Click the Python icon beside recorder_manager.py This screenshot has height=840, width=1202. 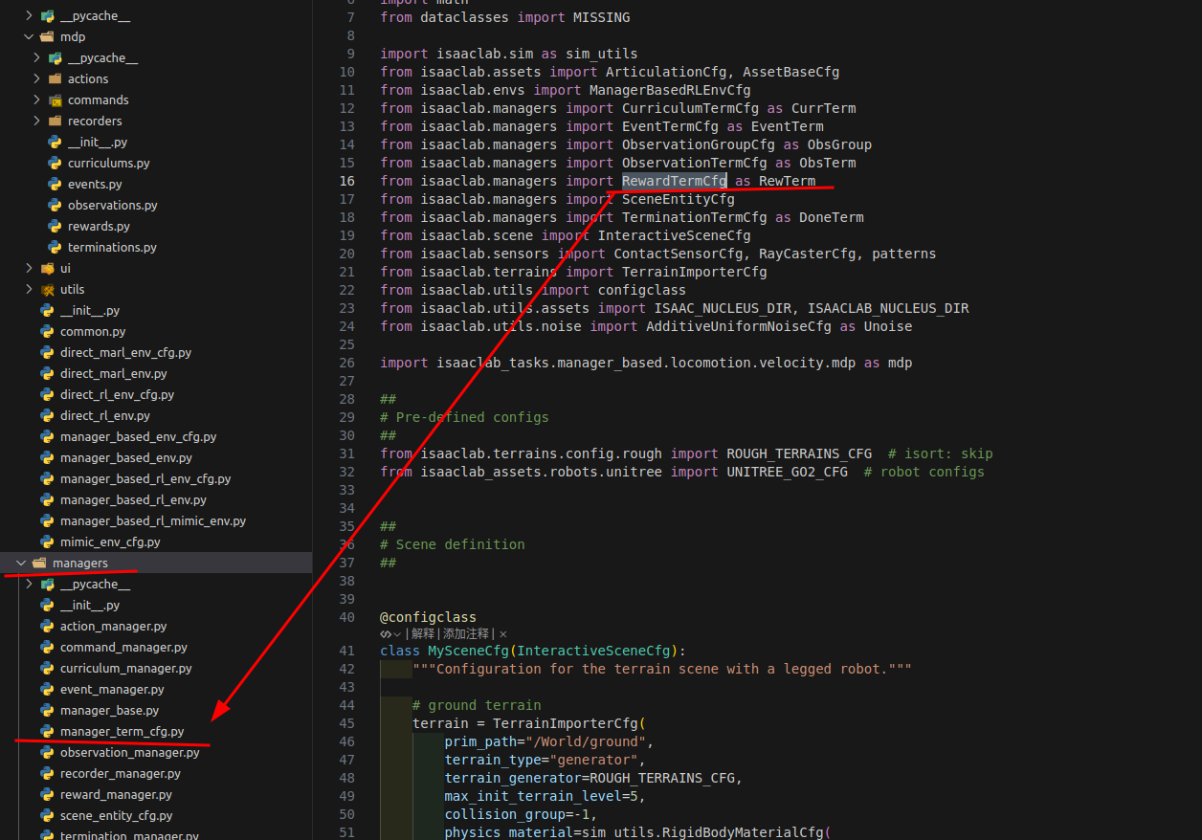click(x=47, y=774)
